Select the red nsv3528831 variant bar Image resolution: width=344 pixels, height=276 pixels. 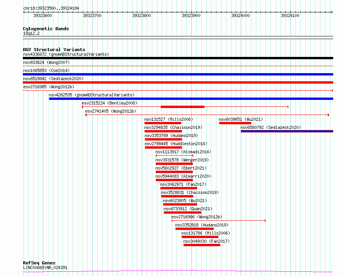(177, 196)
